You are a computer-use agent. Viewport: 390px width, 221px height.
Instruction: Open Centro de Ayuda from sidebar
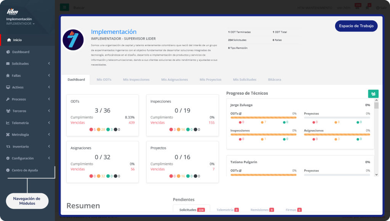pyautogui.click(x=24, y=170)
